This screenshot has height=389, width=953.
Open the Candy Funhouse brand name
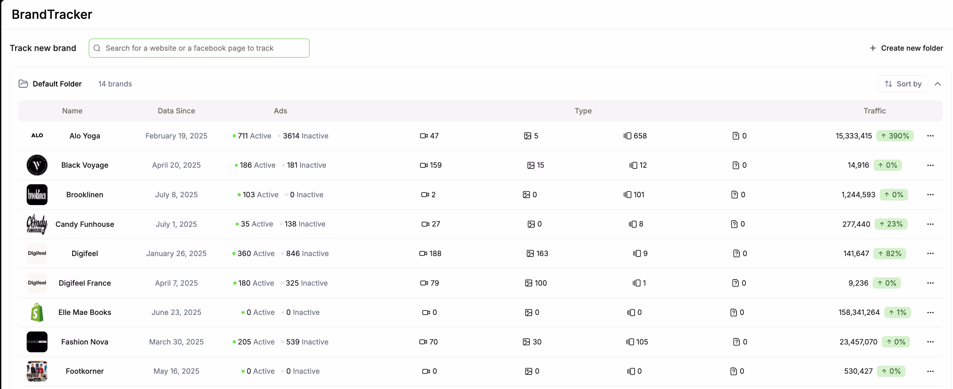tap(85, 224)
